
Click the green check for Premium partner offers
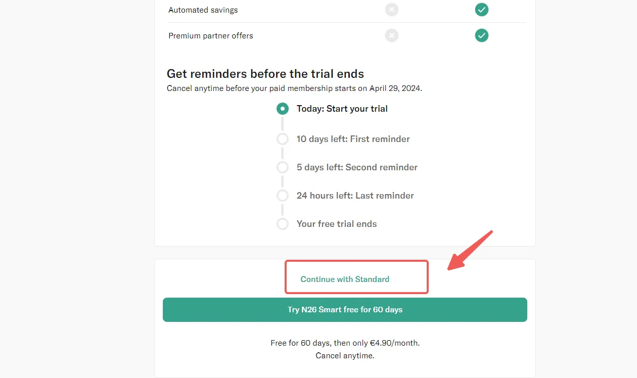tap(482, 35)
